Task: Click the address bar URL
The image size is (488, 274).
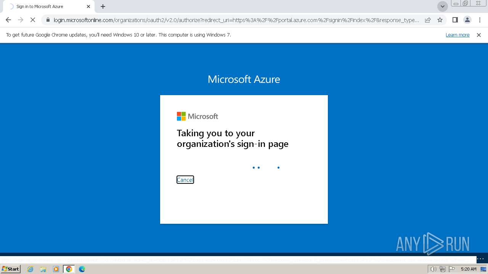Action: tap(236, 20)
